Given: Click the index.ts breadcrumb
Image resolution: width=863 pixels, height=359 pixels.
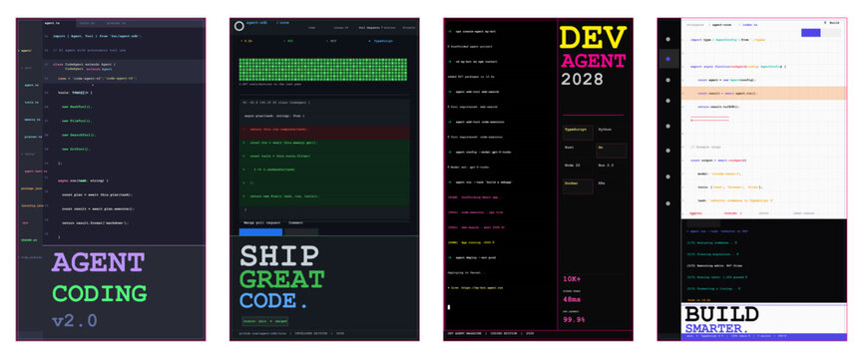Looking at the screenshot, I should point(749,25).
